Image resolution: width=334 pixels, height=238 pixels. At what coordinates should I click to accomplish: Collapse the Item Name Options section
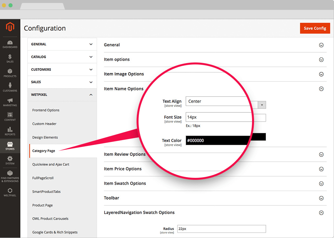coord(321,89)
